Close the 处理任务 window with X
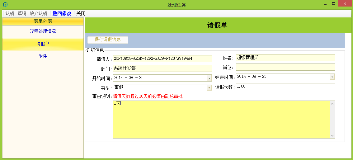This screenshot has height=160, width=353. (x=345, y=4)
